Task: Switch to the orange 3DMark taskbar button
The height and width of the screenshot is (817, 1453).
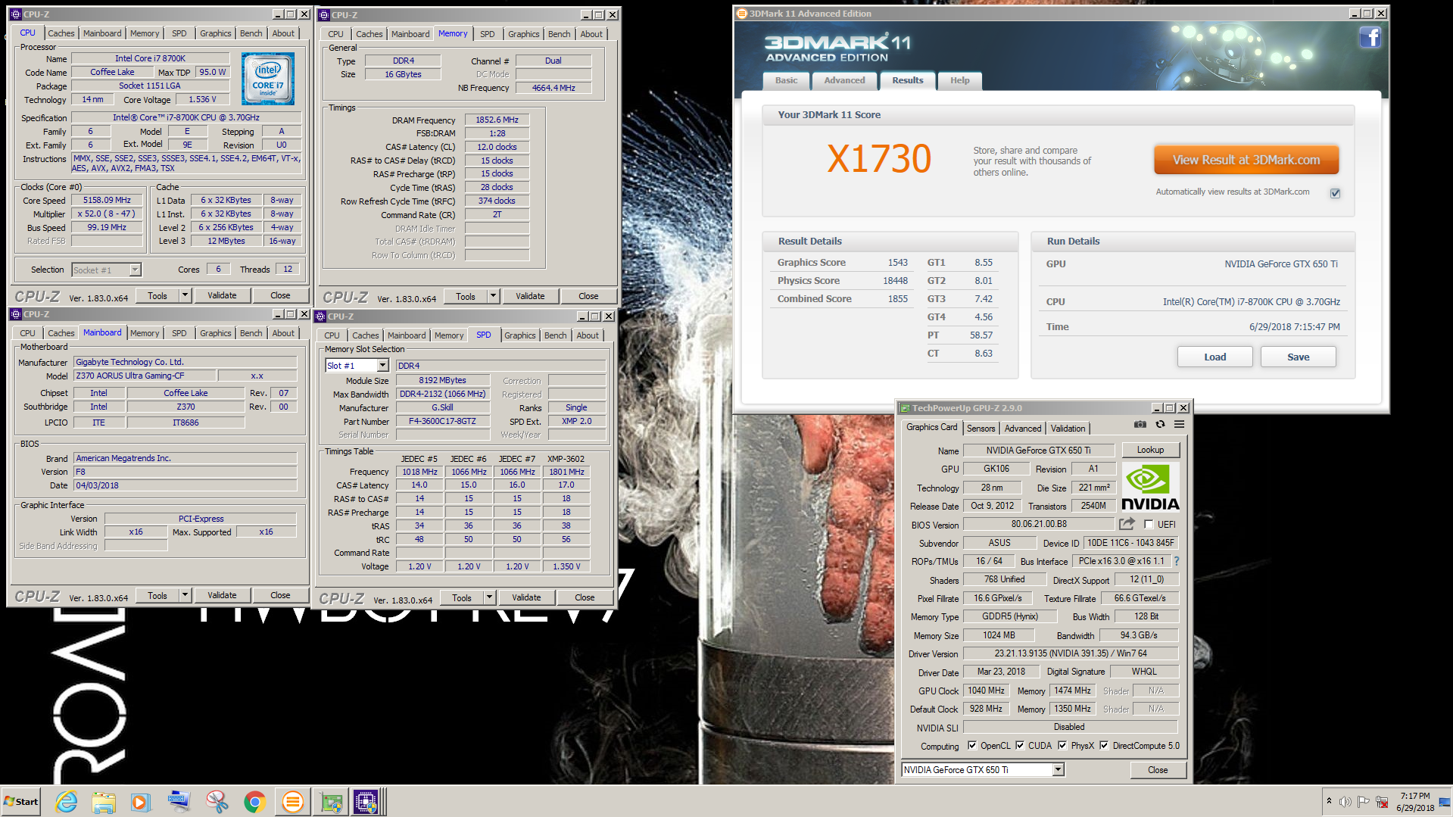Action: coord(292,802)
